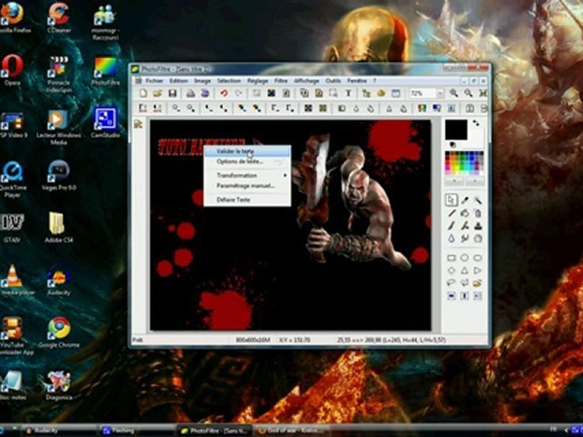Choose the ellipse selection shape
Image resolution: width=583 pixels, height=437 pixels.
[465, 258]
